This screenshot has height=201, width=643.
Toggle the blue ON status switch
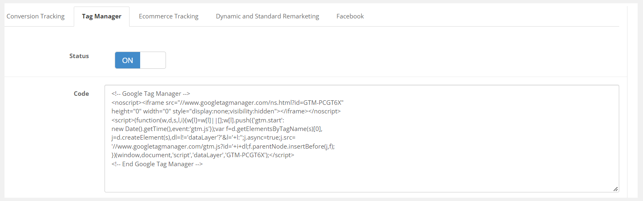(x=127, y=60)
